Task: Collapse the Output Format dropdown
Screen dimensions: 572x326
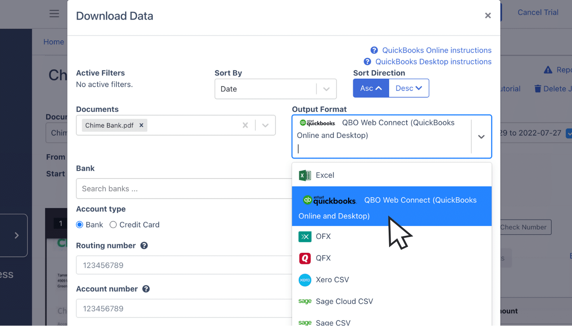Action: 481,137
